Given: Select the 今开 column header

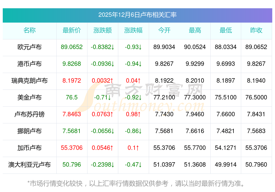Looking at the screenshot, I should click(164, 30).
